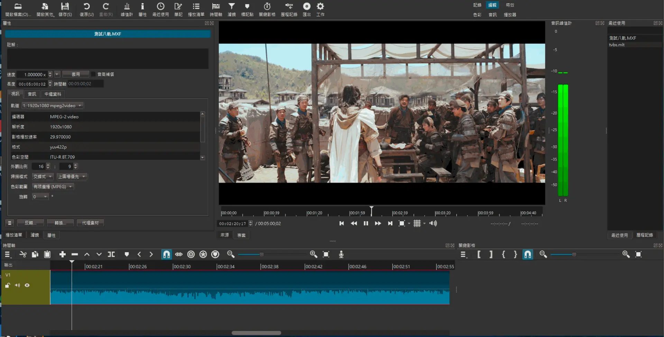Click the timeline zoom slider
This screenshot has width=664, height=337.
click(262, 254)
